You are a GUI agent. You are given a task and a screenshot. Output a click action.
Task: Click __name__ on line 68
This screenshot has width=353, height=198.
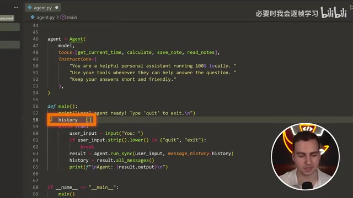[66, 187]
